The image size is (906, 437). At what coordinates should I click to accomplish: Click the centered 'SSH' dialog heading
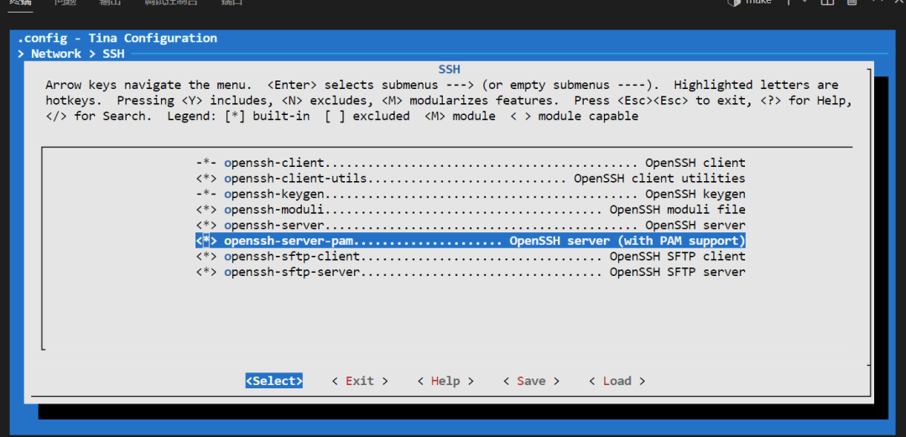point(449,70)
